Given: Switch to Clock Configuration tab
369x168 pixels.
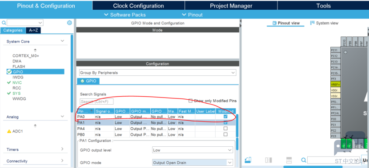Looking at the screenshot, I should [138, 6].
